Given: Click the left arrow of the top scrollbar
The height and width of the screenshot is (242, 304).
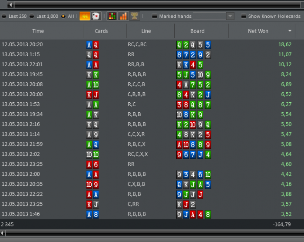Looking at the screenshot, I should [11, 5].
